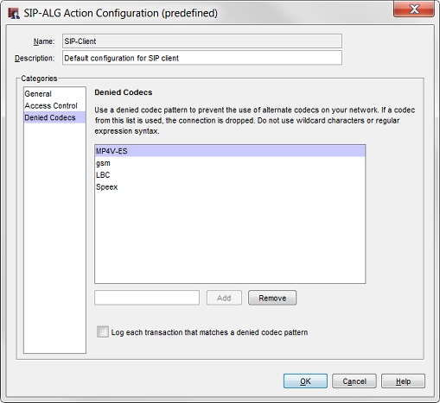Click the SIP-ALG application icon in the title bar
440x403 pixels.
[x=14, y=13]
